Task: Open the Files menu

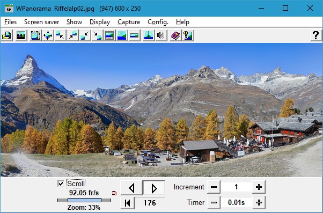Action: coord(10,22)
